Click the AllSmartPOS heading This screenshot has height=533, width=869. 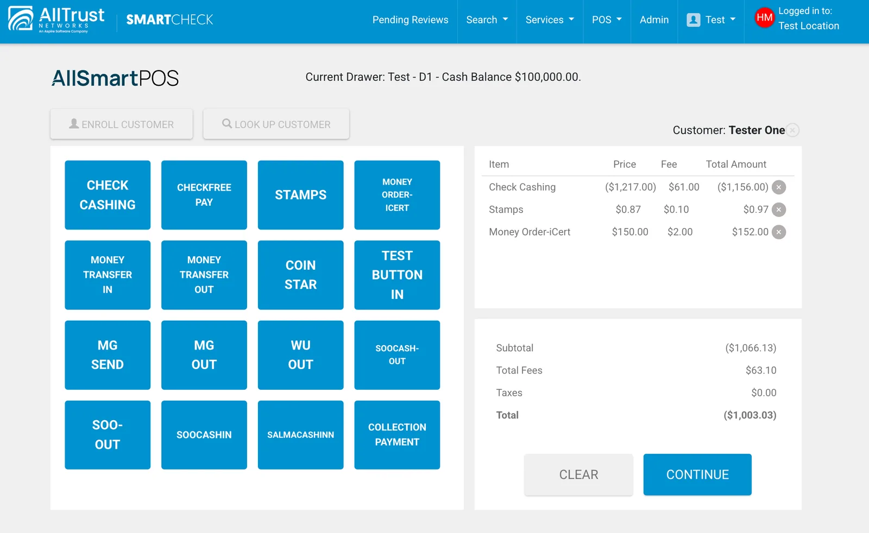(x=115, y=78)
